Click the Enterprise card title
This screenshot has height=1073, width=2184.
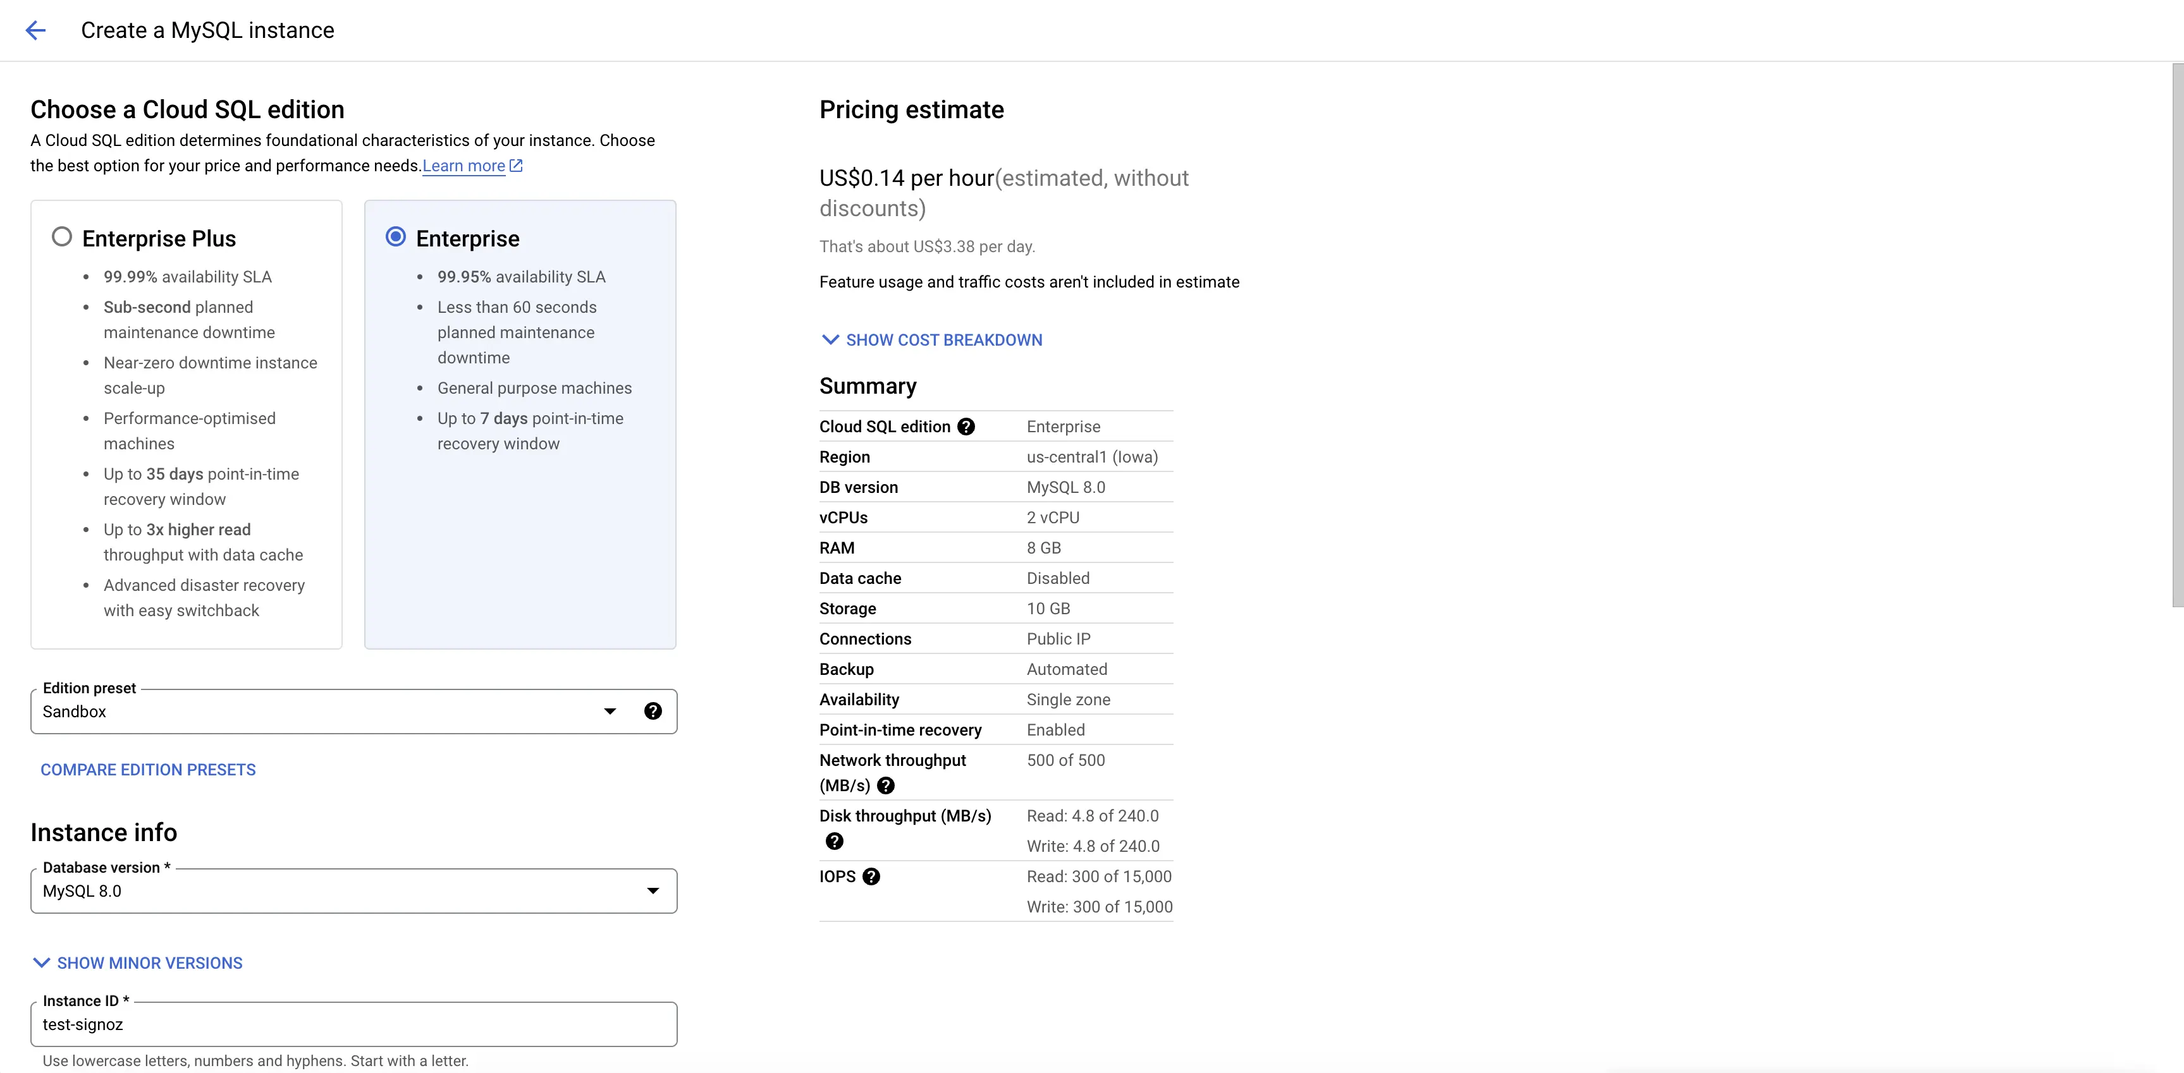pyautogui.click(x=468, y=238)
